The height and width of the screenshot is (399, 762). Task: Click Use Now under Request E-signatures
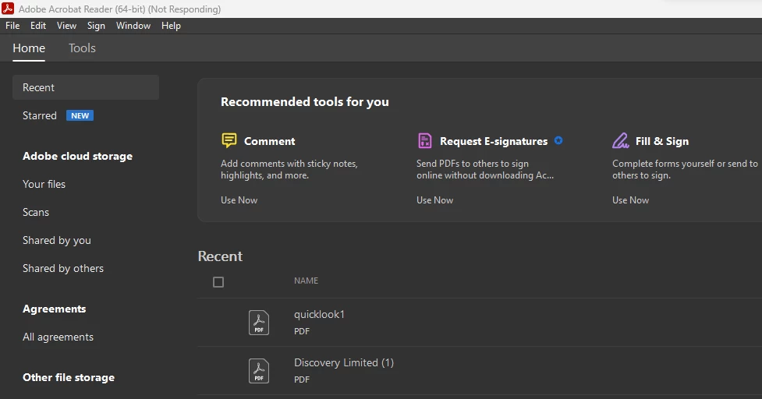pyautogui.click(x=435, y=200)
